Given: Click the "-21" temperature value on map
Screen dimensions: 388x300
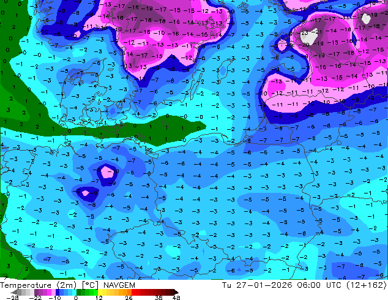Looking at the screenshot, I should click(318, 32).
